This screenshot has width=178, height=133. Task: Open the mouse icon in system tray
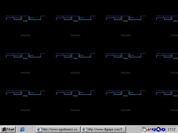tap(144, 129)
